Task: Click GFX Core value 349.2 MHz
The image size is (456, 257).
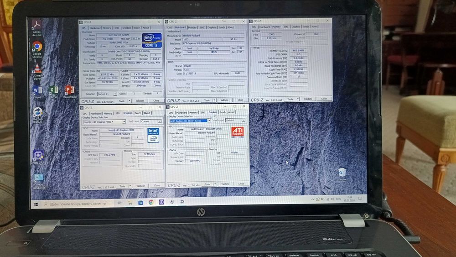Action: point(109,155)
